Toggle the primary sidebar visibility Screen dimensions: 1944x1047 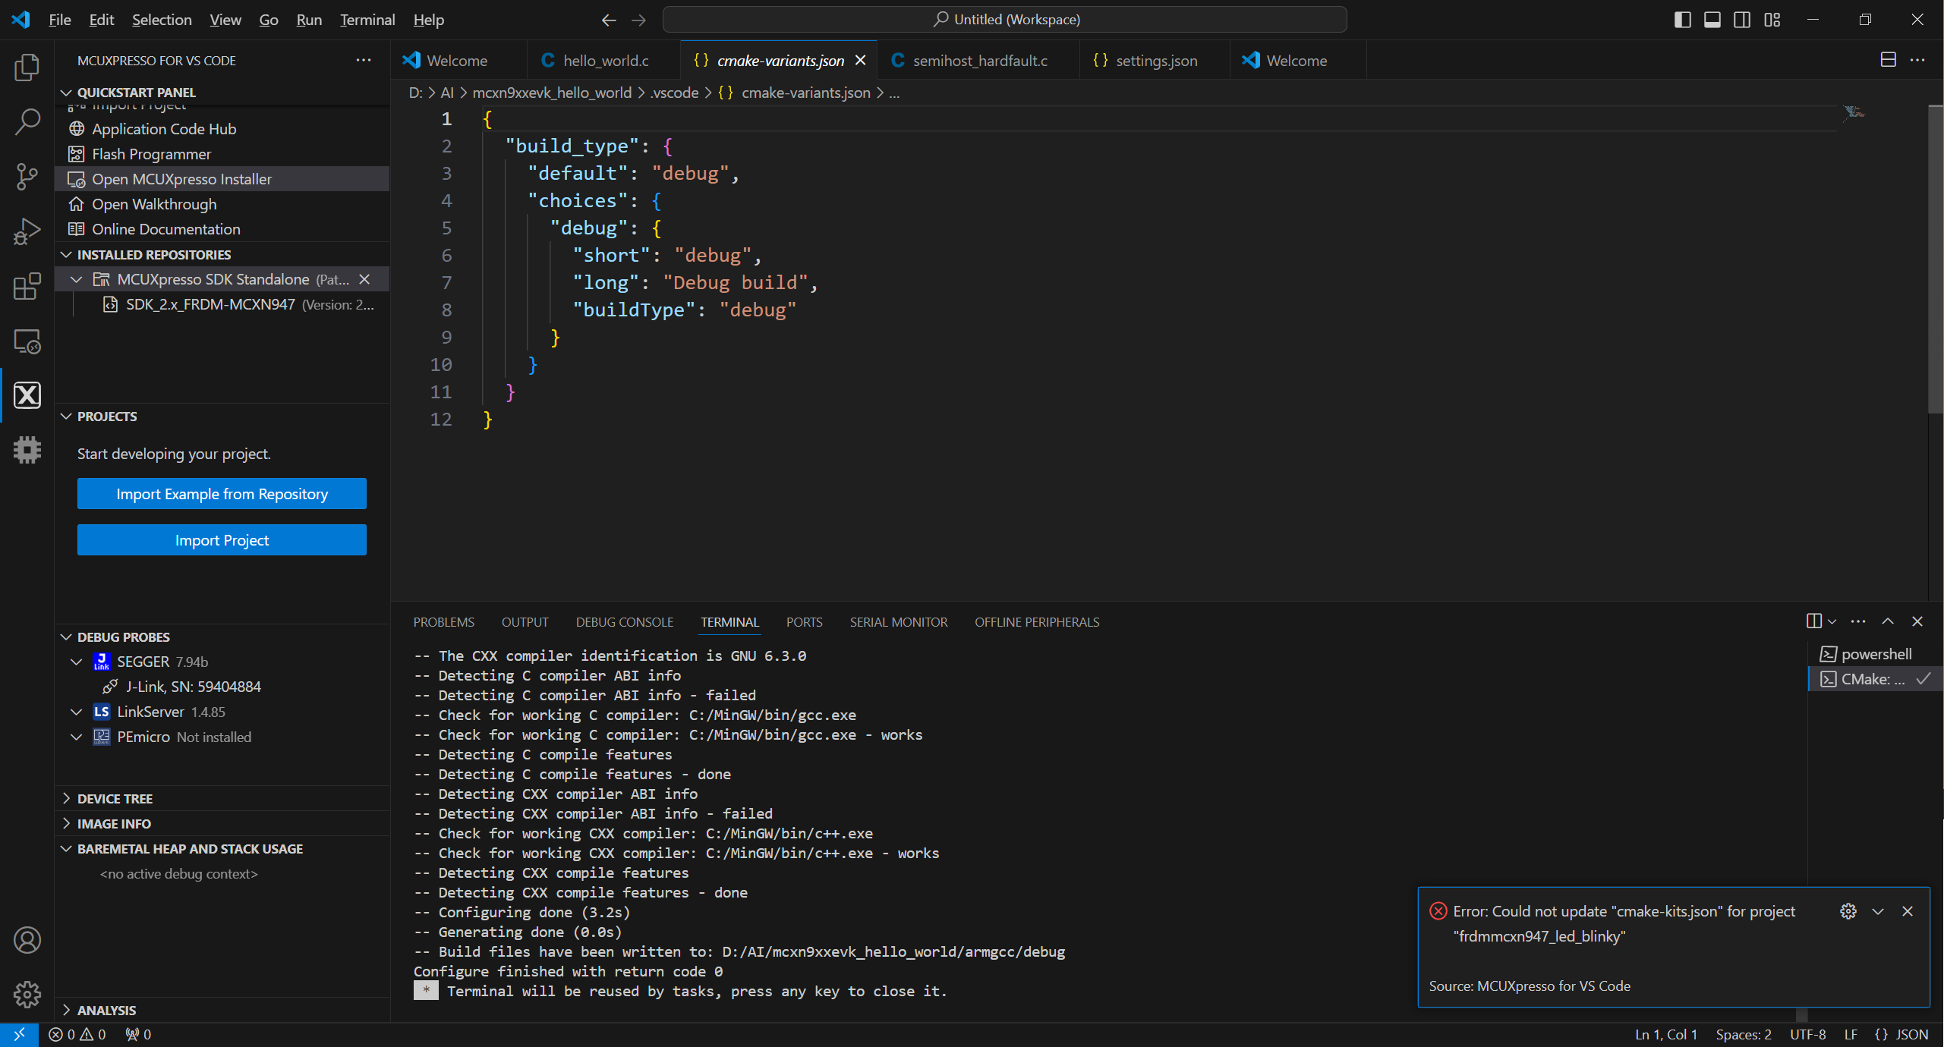(x=1682, y=19)
